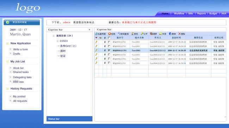
Task: Click 流程图 link in the highlighted row
Action: click(x=221, y=50)
